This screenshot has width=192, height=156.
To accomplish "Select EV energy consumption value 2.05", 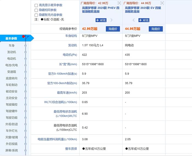I will [128, 139].
